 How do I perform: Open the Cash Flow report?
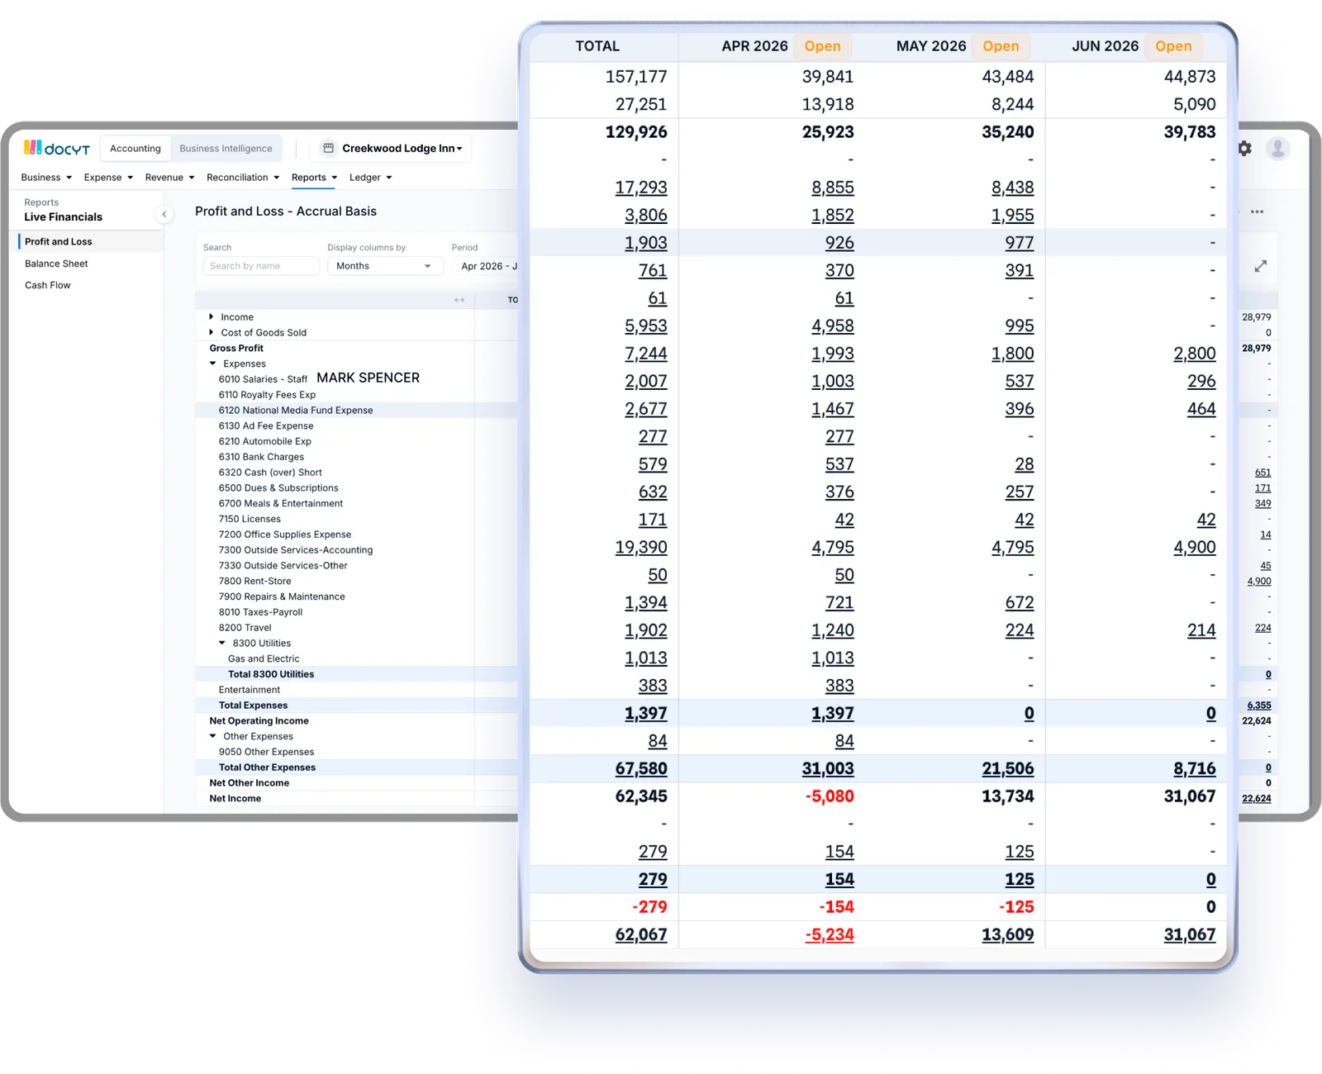click(x=48, y=285)
